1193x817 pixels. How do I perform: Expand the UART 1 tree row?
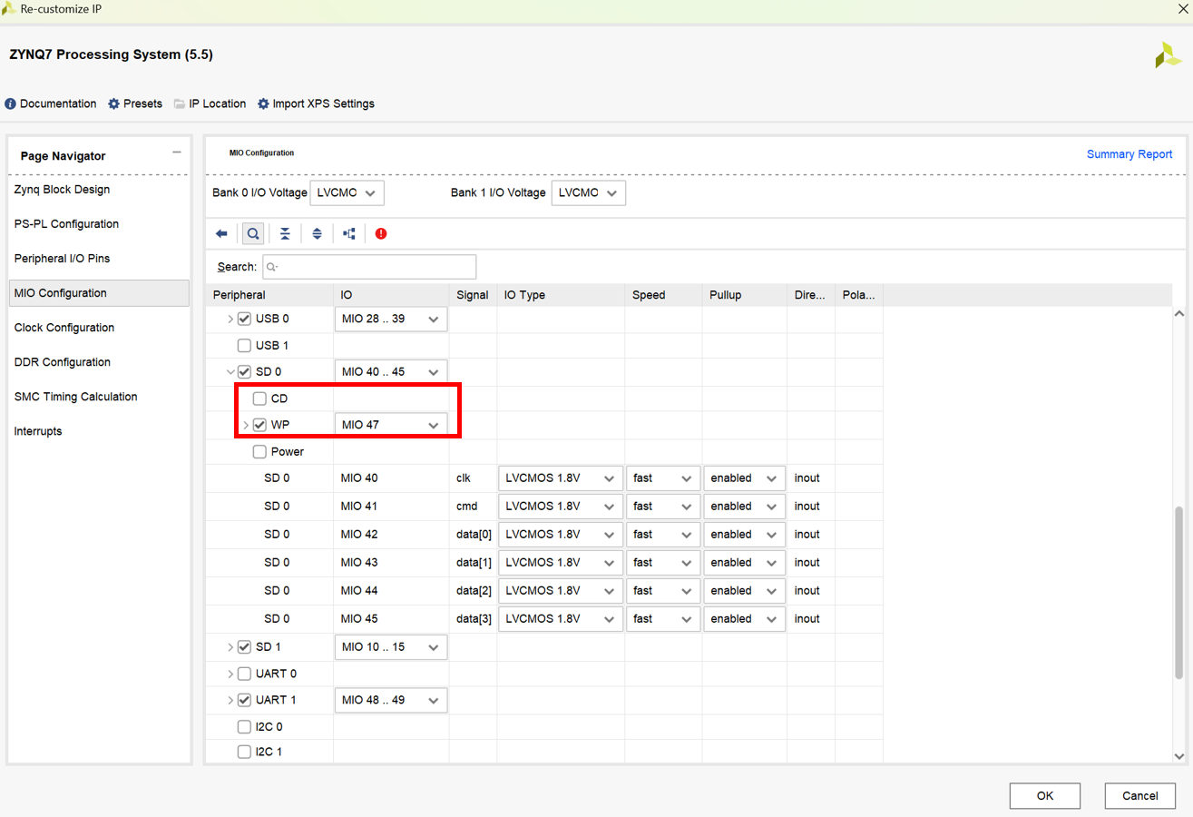[x=230, y=700]
